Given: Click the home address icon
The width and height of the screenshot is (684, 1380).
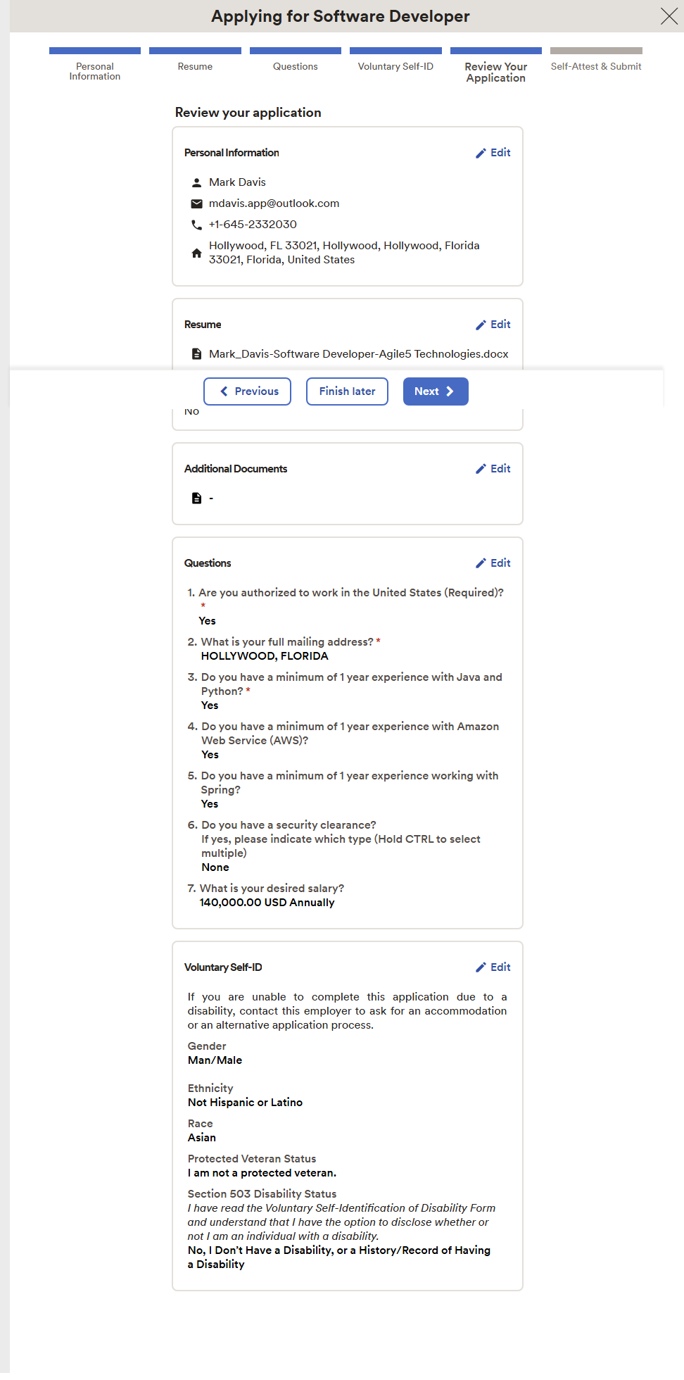Looking at the screenshot, I should point(197,253).
